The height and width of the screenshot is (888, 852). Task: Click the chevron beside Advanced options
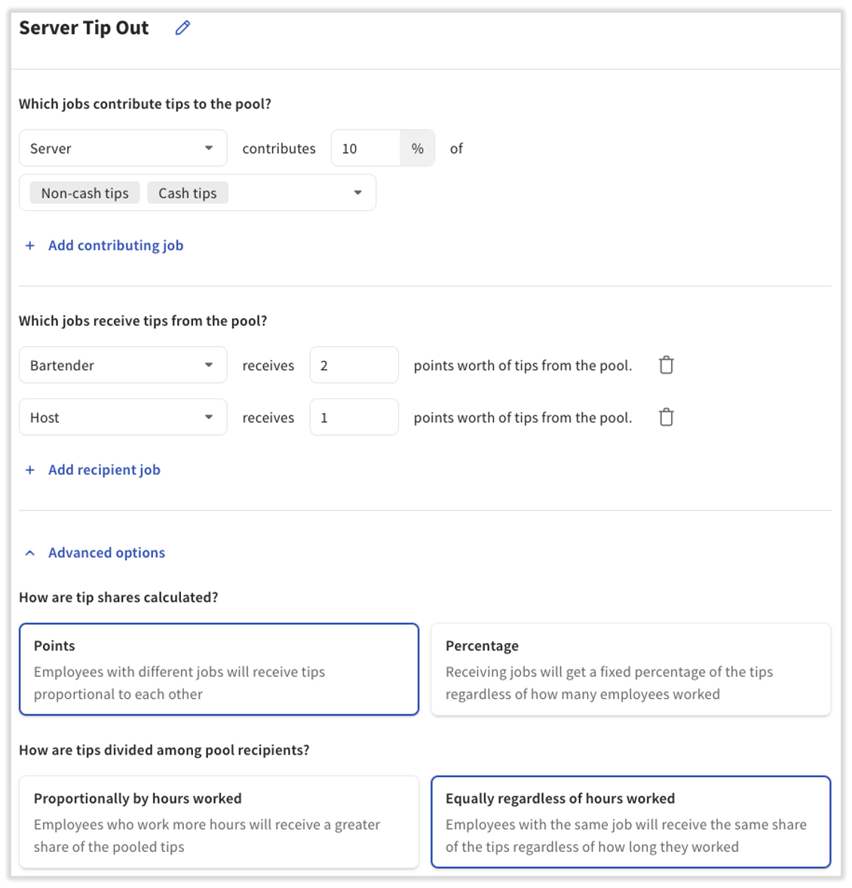[29, 553]
